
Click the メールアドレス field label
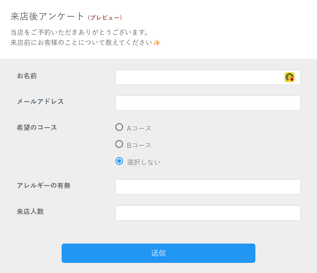pyautogui.click(x=40, y=101)
